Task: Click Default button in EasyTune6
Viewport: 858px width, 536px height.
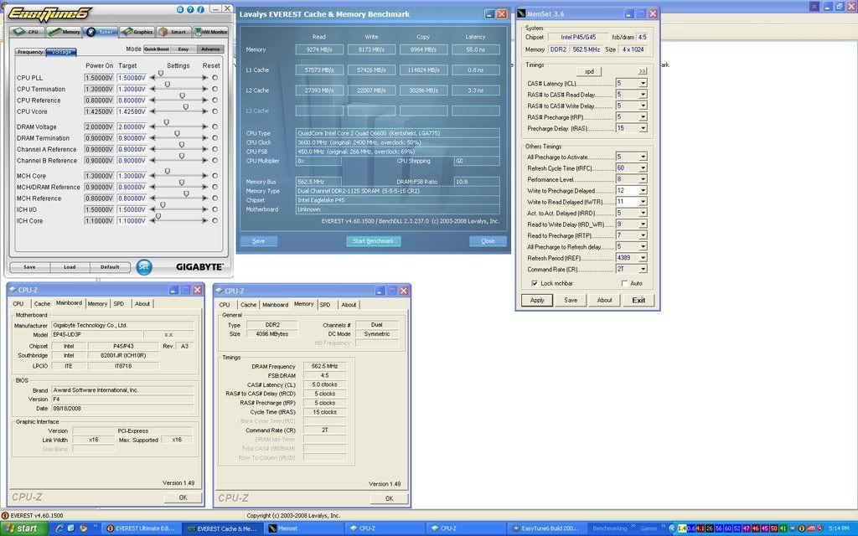Action: (110, 267)
